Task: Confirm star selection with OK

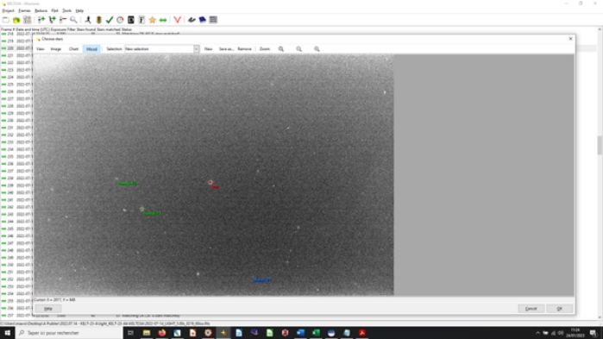Action: (x=560, y=309)
